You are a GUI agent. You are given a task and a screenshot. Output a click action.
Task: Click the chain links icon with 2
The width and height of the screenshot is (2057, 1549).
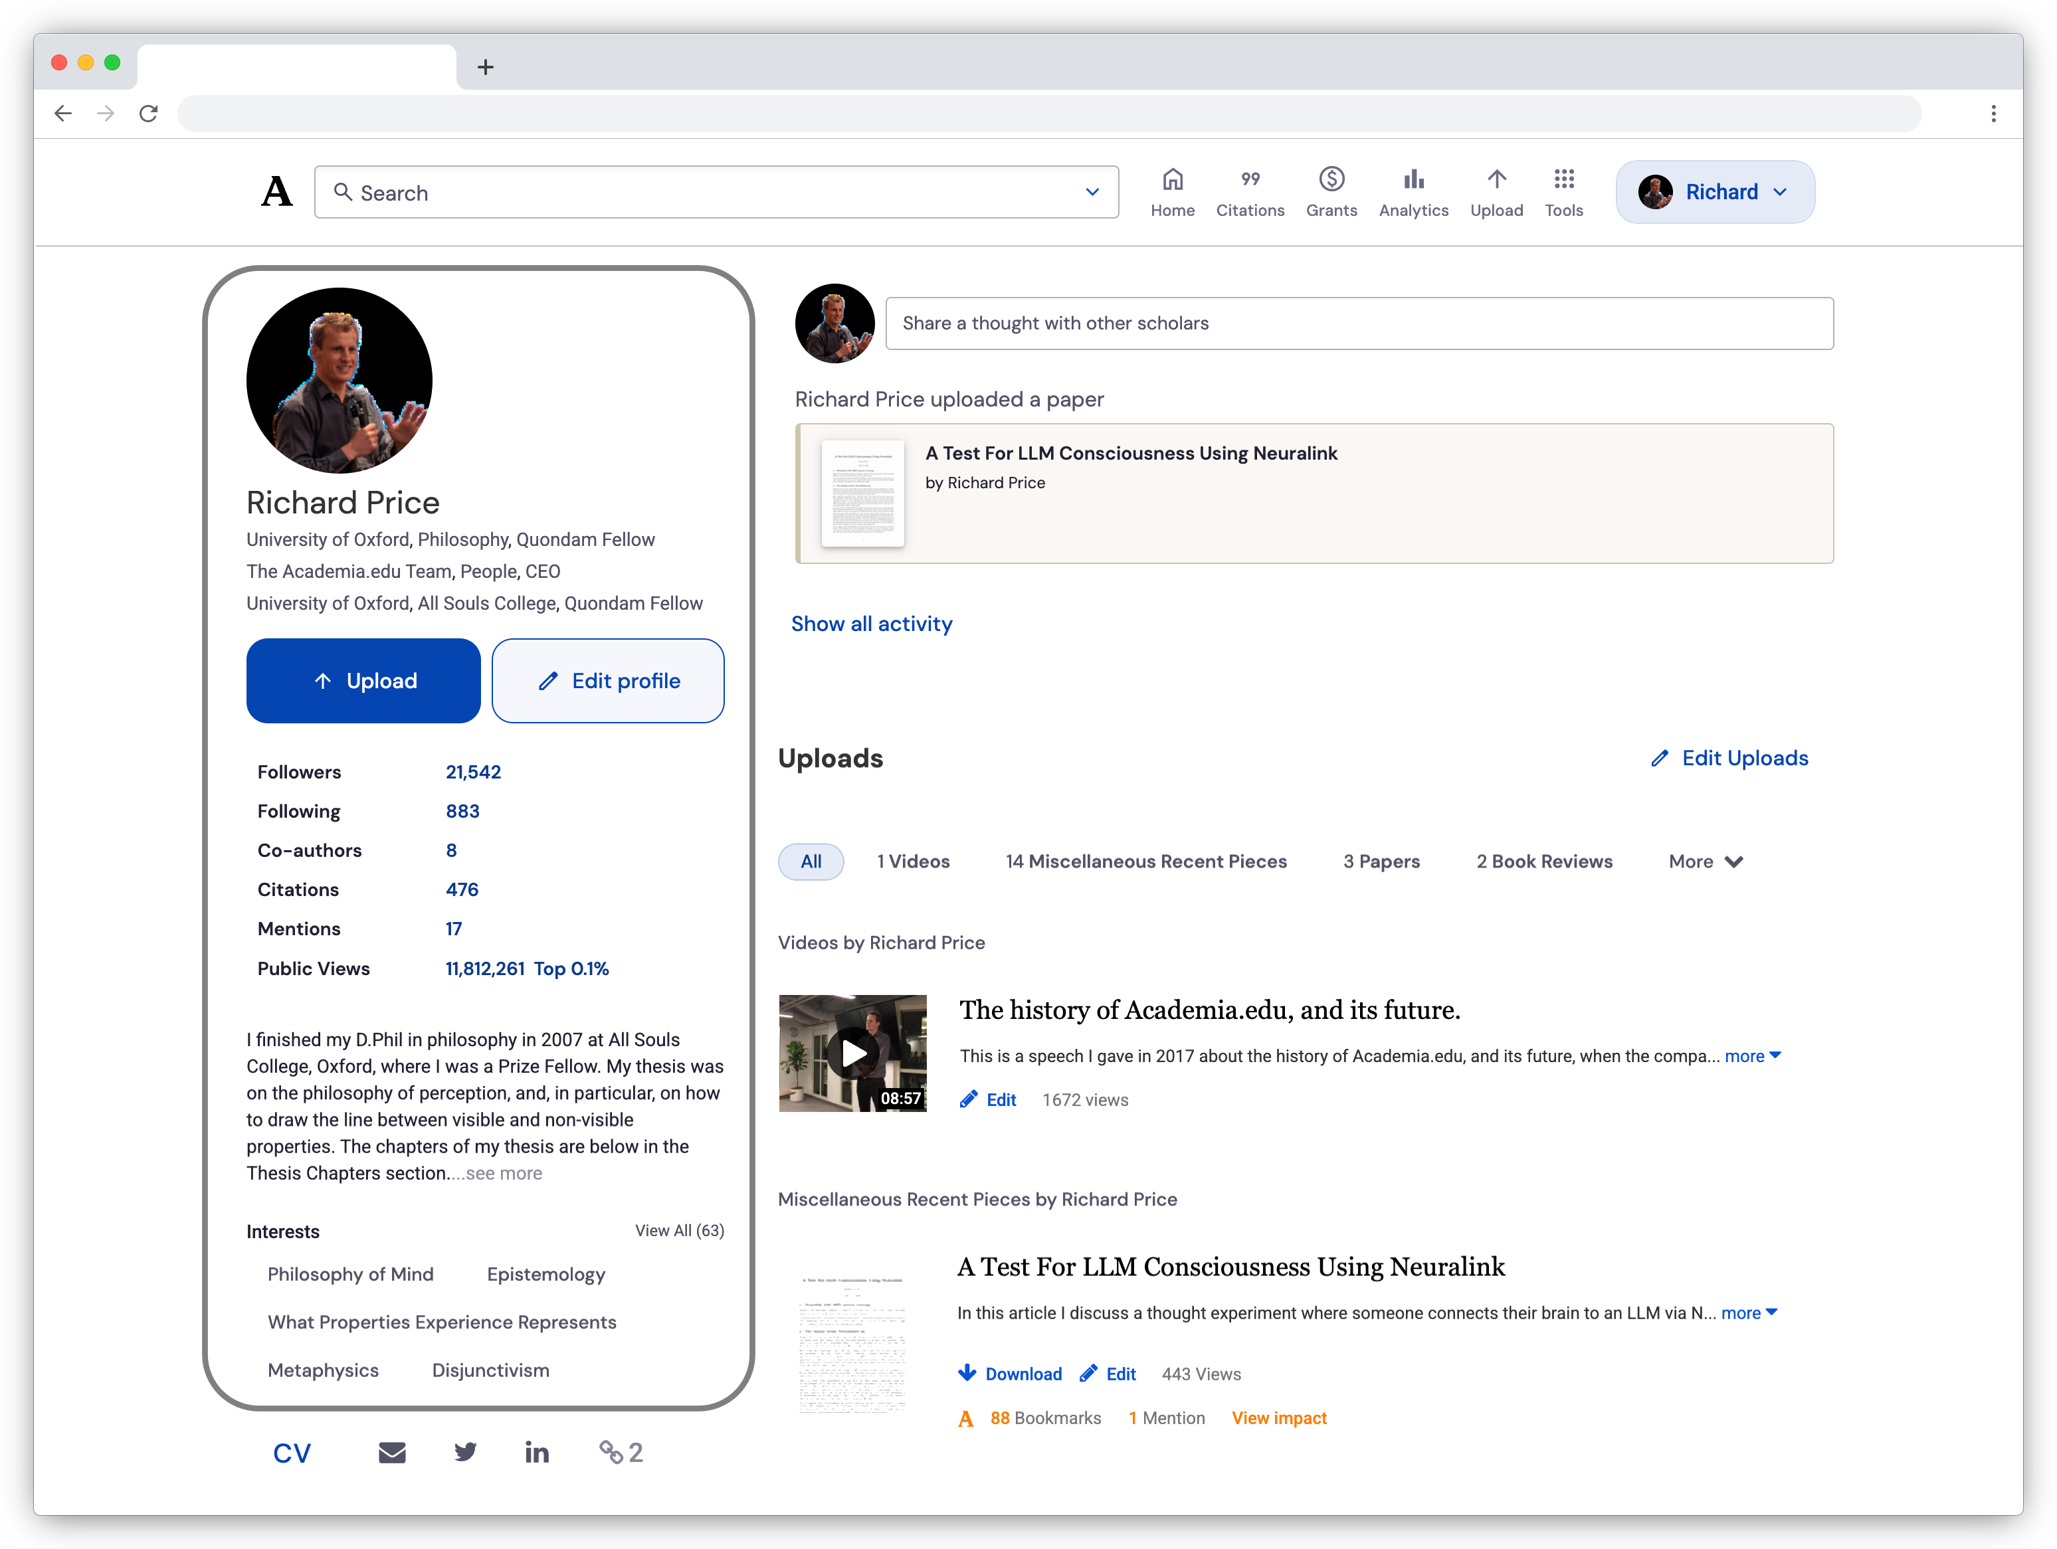point(621,1452)
